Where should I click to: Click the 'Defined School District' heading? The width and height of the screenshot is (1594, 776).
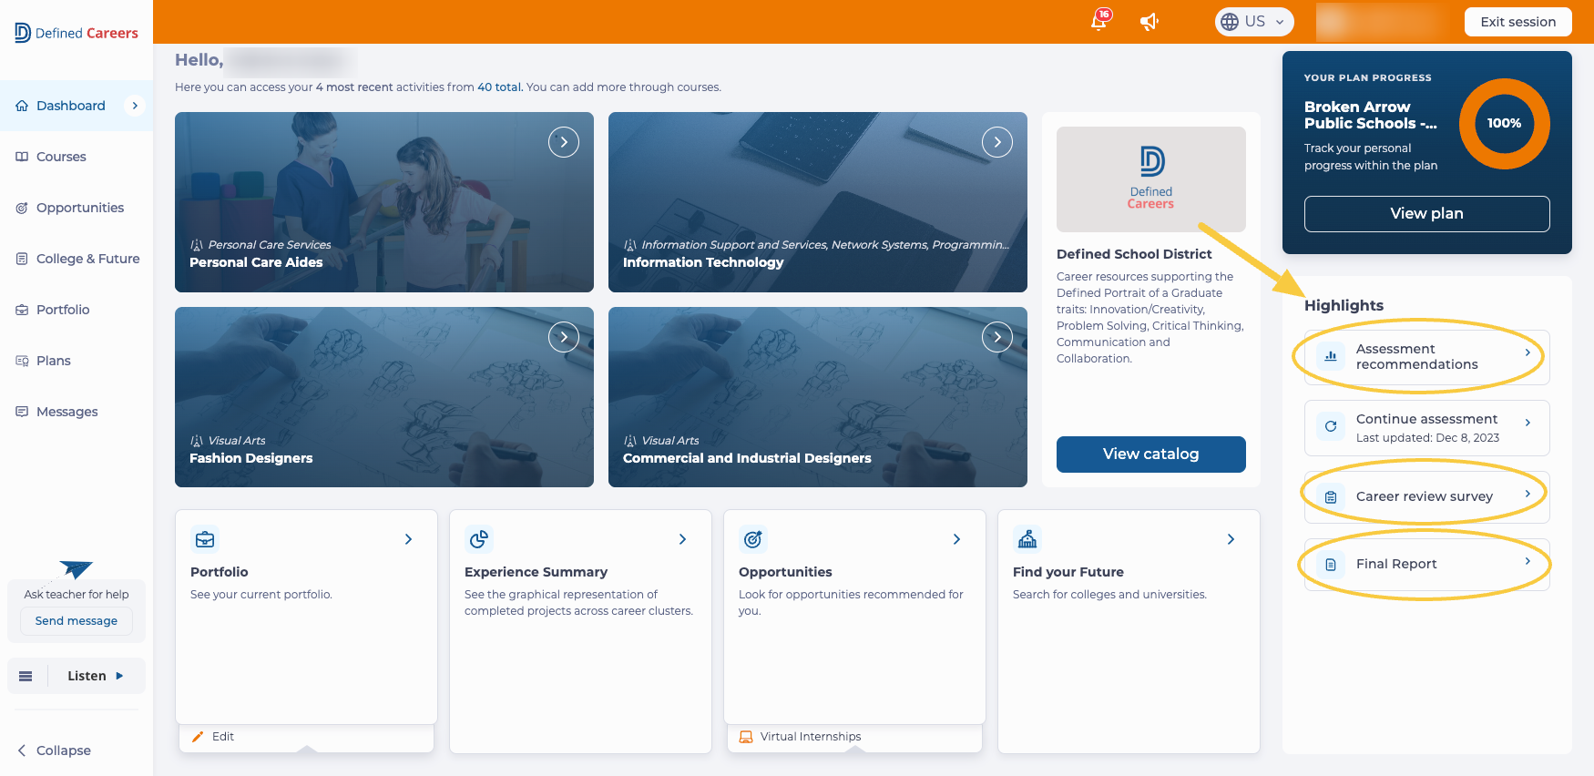(x=1134, y=254)
